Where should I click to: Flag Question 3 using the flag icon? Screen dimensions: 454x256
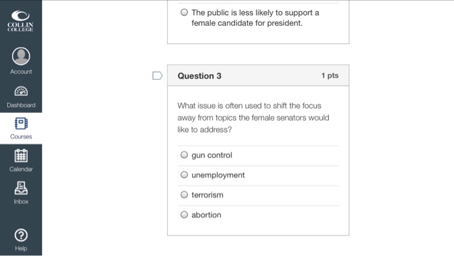click(157, 76)
